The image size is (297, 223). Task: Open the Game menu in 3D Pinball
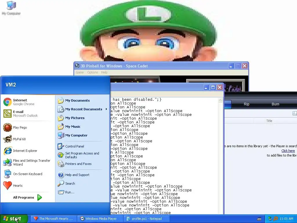tap(79, 72)
